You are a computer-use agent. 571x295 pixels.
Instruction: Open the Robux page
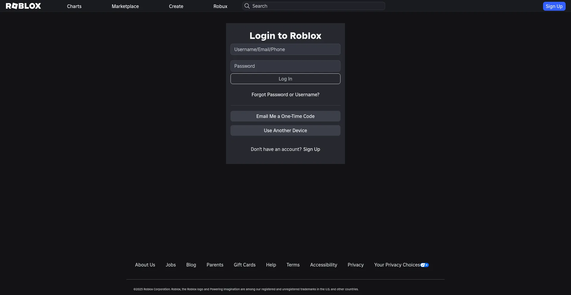point(220,6)
